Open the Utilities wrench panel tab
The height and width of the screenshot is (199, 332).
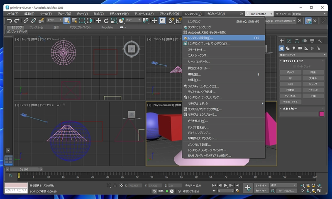[x=320, y=41]
